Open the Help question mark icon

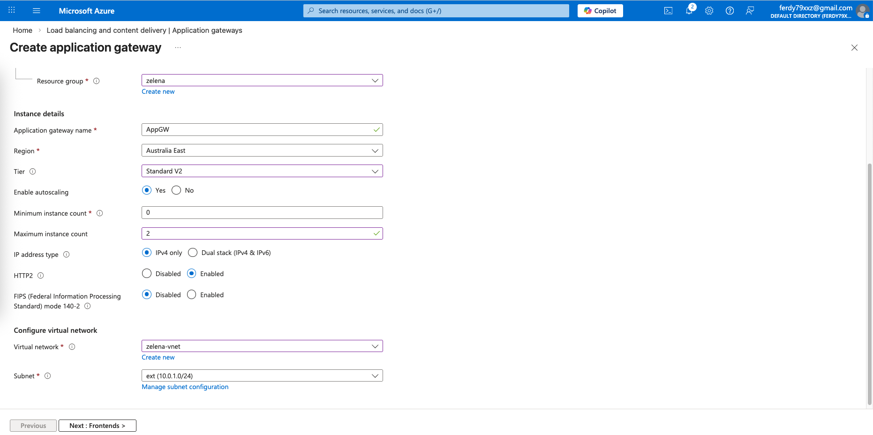coord(730,11)
